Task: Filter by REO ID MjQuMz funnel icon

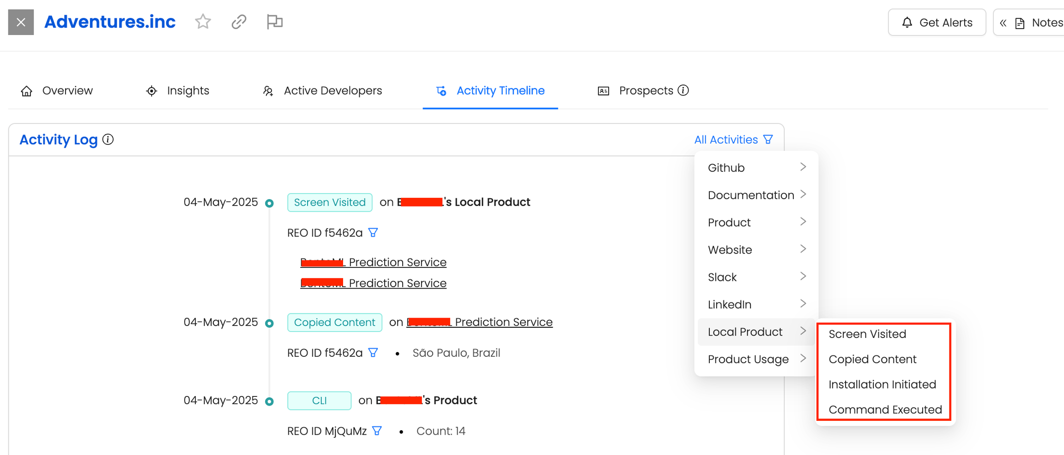Action: coord(377,431)
